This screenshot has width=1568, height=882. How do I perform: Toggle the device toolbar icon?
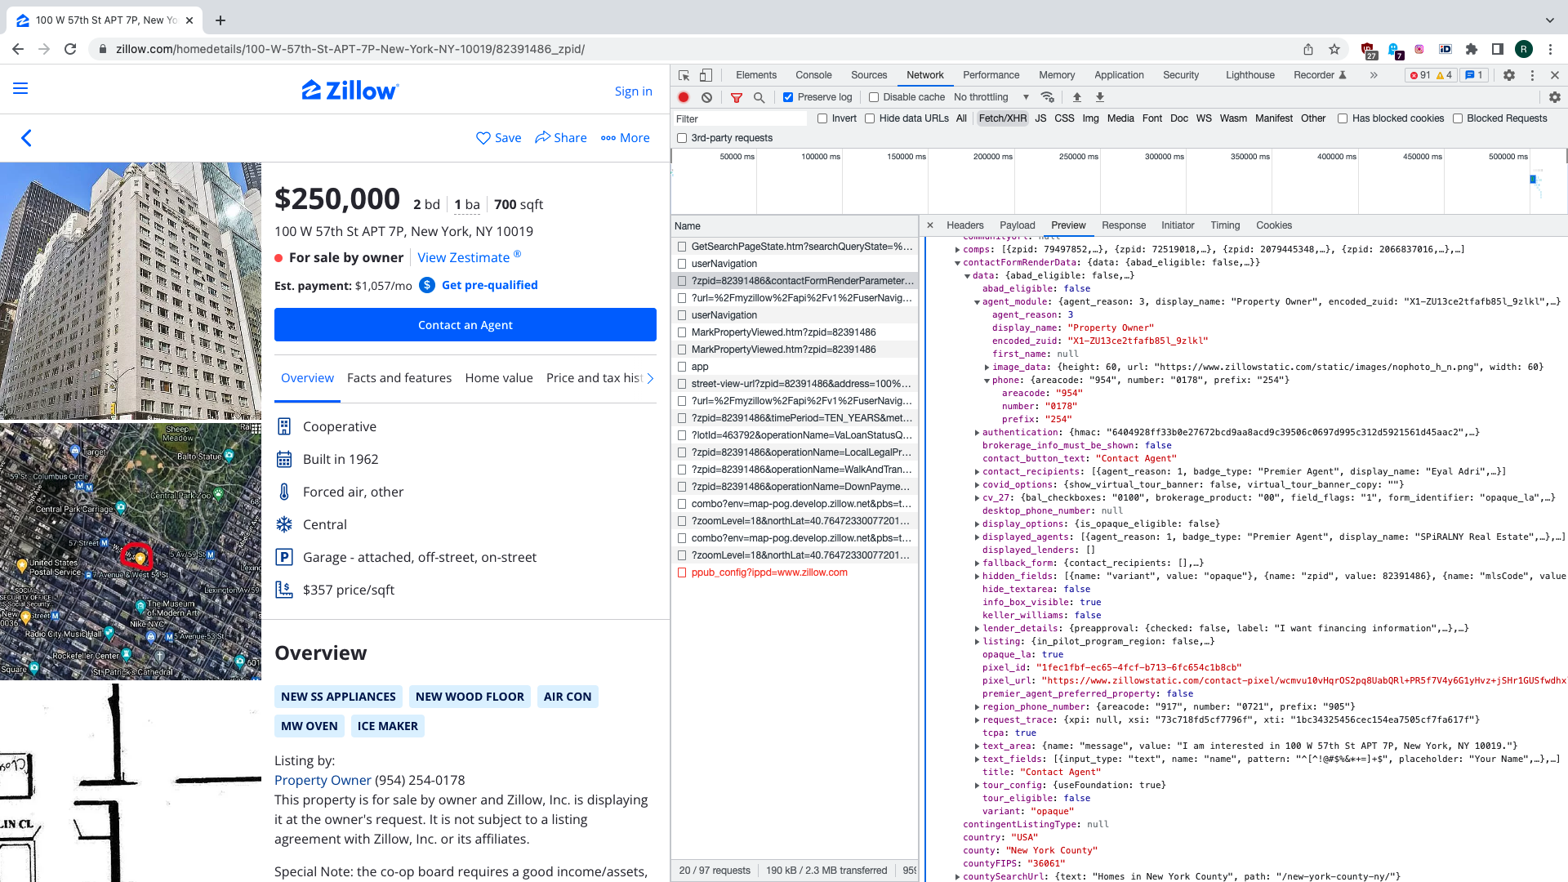(706, 75)
